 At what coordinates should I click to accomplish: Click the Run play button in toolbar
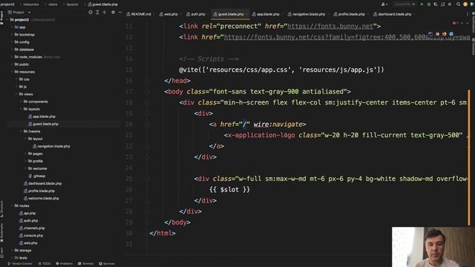tap(422, 4)
